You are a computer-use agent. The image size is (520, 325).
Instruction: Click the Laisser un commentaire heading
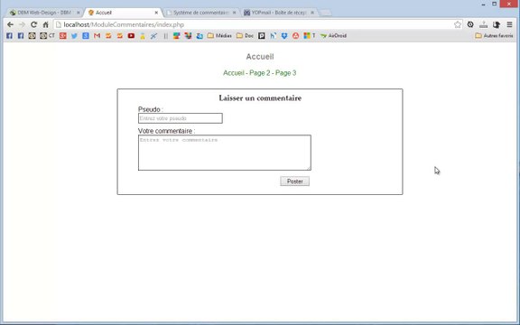(x=260, y=98)
